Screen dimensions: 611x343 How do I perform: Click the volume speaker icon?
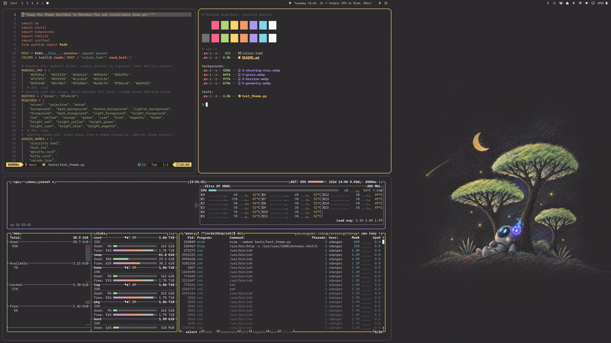pyautogui.click(x=587, y=3)
